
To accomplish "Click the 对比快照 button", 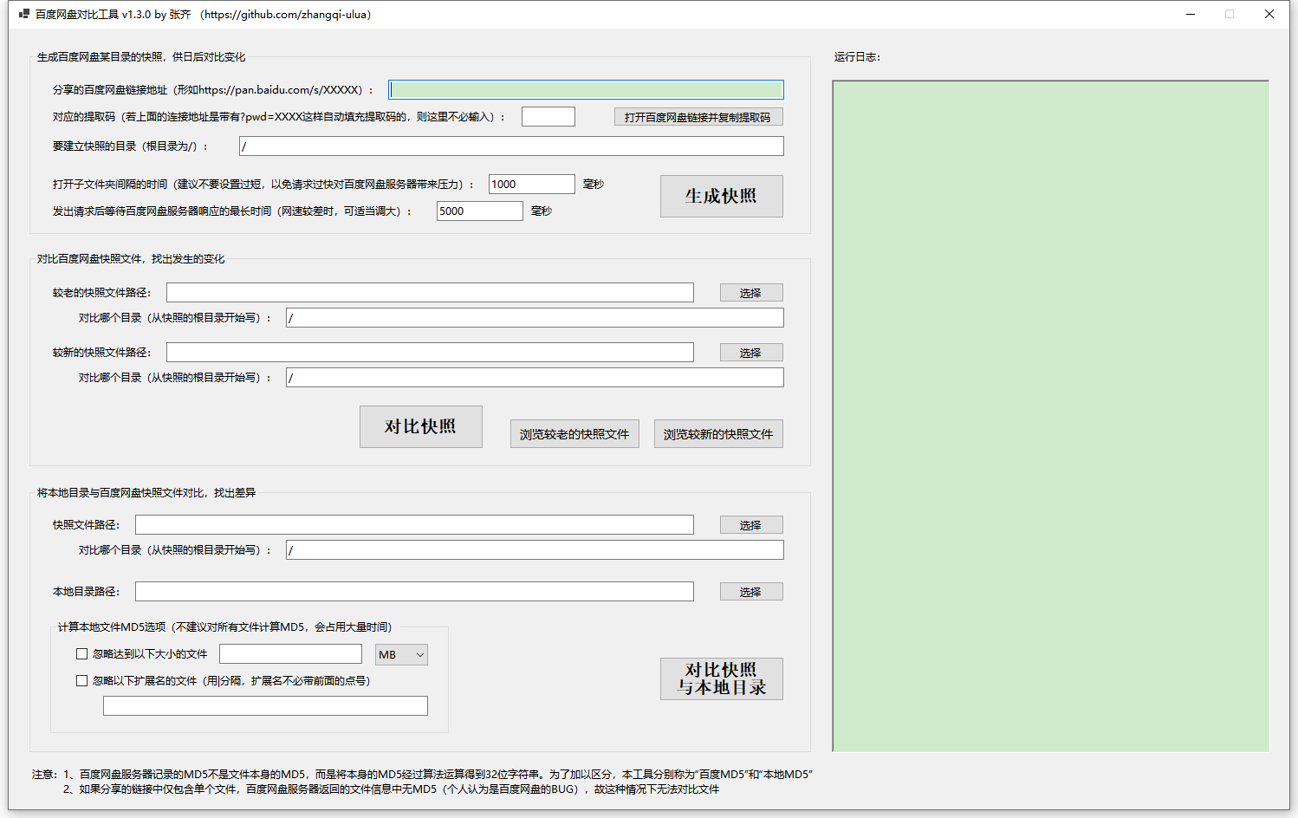I will [x=421, y=426].
